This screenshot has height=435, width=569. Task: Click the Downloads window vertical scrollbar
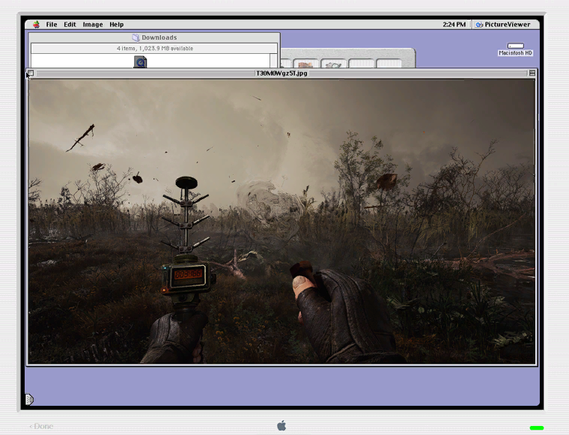point(273,61)
